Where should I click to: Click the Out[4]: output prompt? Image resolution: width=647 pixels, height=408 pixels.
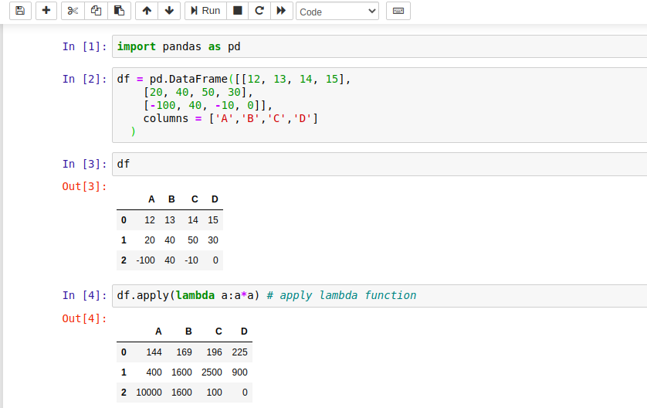pyautogui.click(x=85, y=319)
